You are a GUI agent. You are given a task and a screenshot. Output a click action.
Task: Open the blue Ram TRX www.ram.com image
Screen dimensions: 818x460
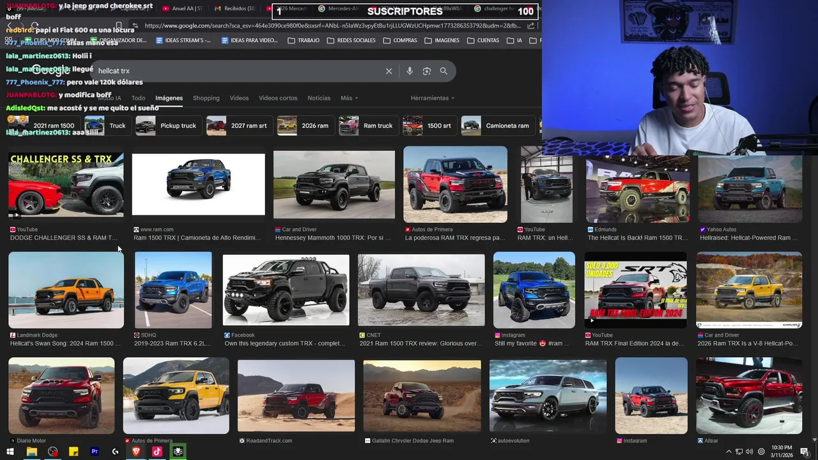pos(198,185)
